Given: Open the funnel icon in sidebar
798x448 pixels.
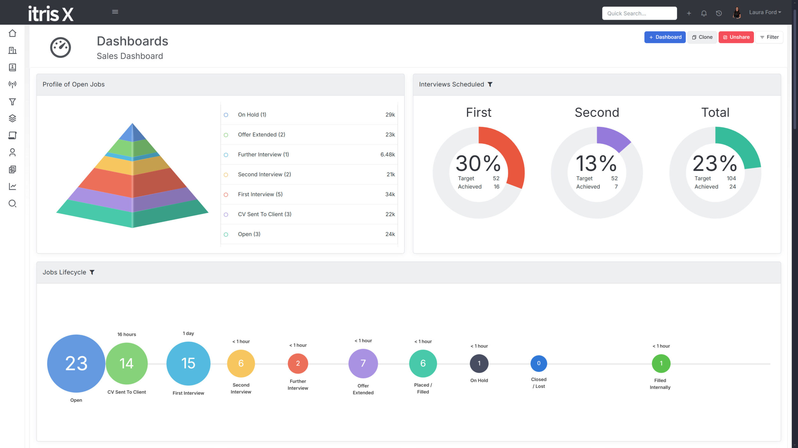Looking at the screenshot, I should coord(12,102).
